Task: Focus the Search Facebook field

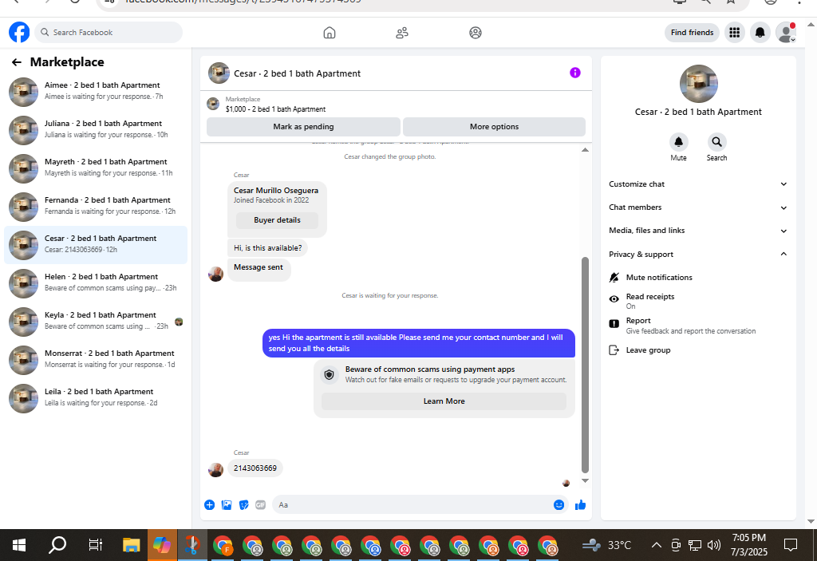Action: [x=109, y=33]
